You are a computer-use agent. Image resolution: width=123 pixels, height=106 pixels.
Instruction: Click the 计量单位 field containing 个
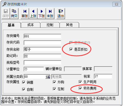(x=34, y=69)
